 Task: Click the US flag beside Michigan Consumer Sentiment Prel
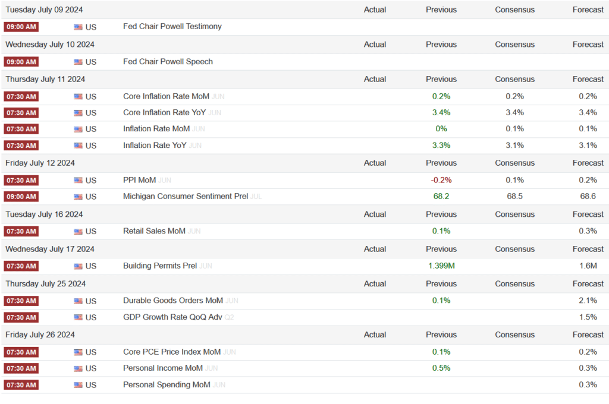pyautogui.click(x=78, y=197)
